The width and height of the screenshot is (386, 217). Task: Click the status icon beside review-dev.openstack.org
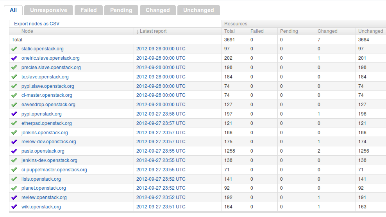click(x=14, y=142)
